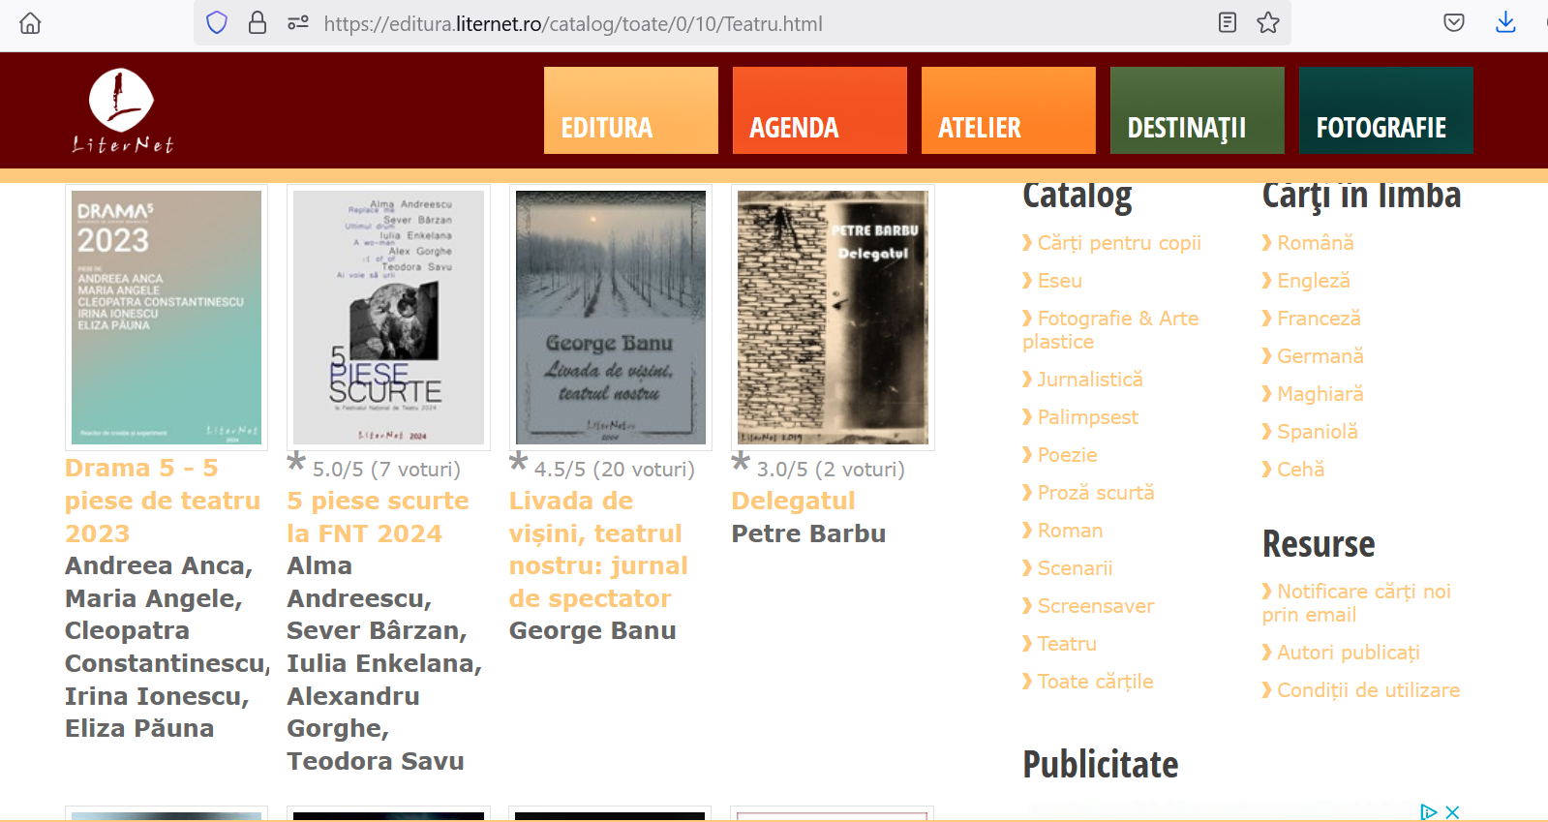Click the Livada de vișini book cover
The image size is (1548, 822).
coord(610,318)
